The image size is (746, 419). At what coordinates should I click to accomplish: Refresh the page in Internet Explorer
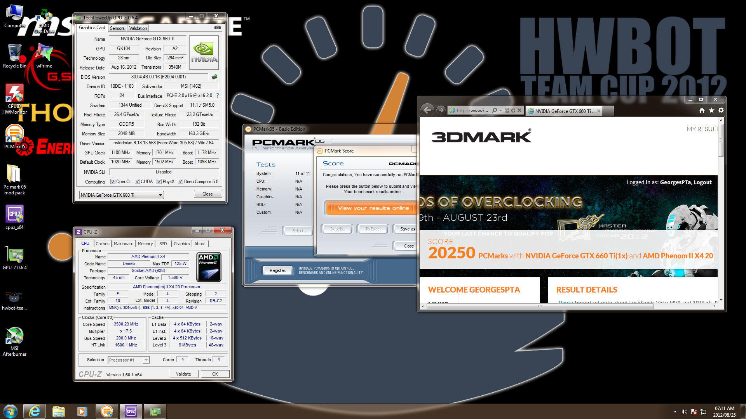click(x=513, y=111)
